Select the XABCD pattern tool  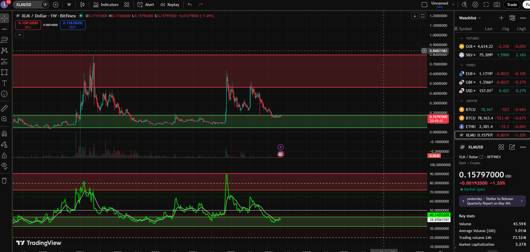[4, 50]
